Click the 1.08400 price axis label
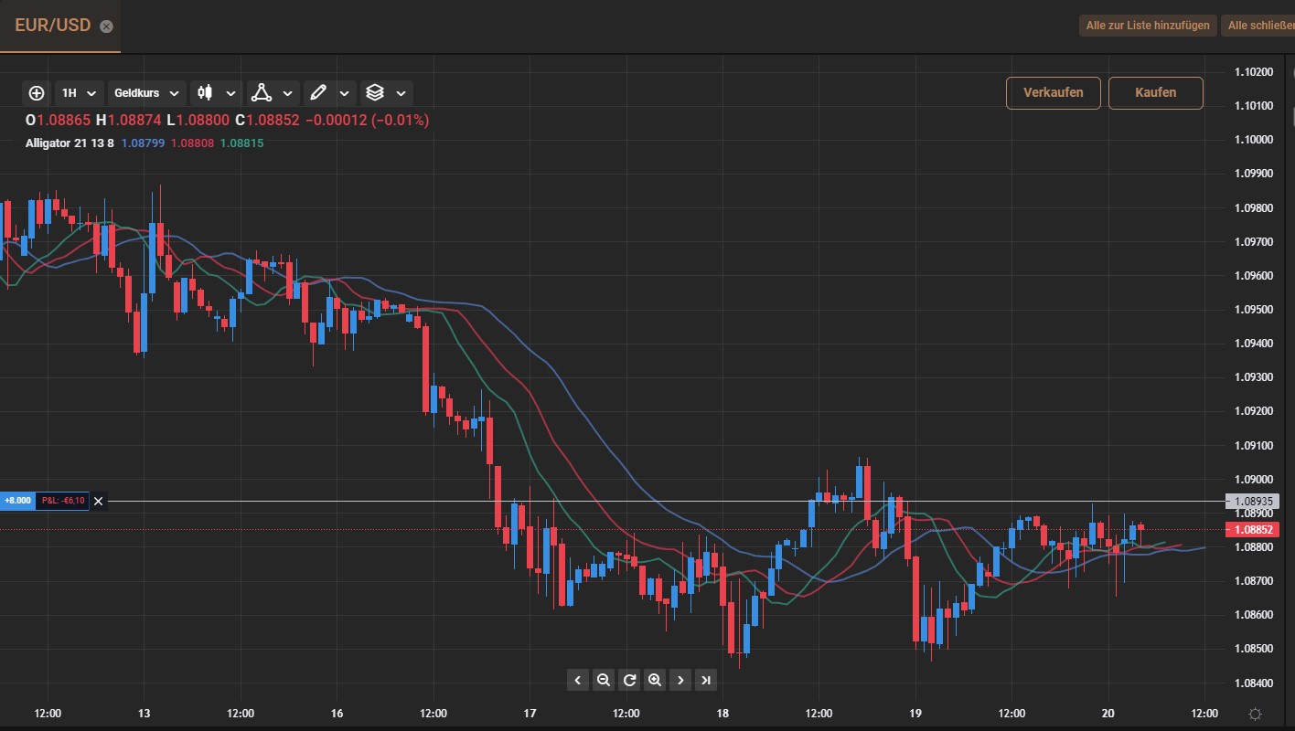Image resolution: width=1295 pixels, height=731 pixels. [x=1253, y=683]
